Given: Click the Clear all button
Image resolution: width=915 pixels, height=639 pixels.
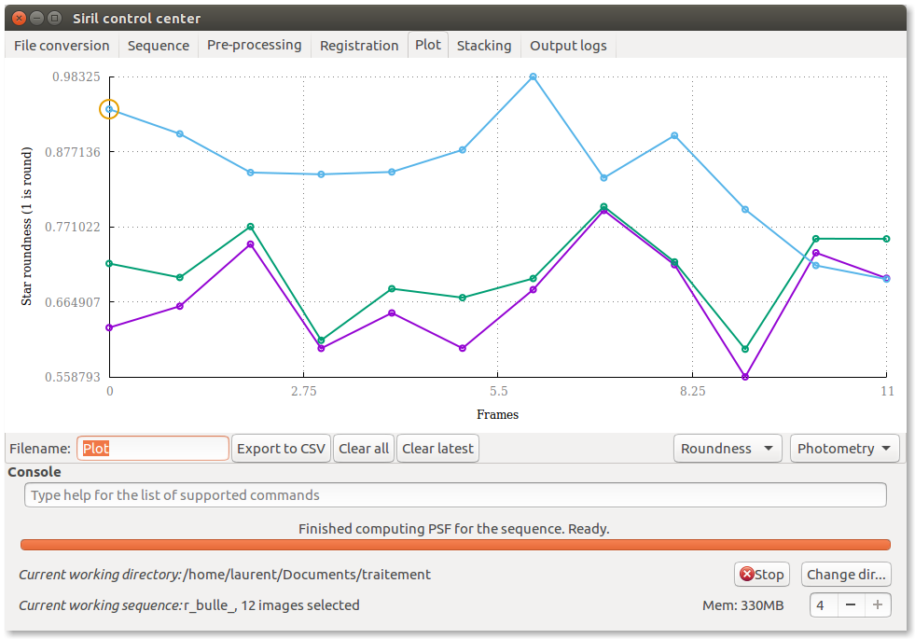Looking at the screenshot, I should click(364, 449).
